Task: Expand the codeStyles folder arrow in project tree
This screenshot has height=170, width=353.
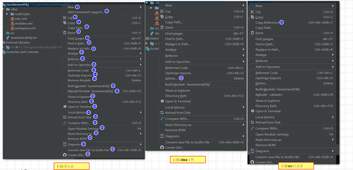Action: pyautogui.click(x=7, y=14)
